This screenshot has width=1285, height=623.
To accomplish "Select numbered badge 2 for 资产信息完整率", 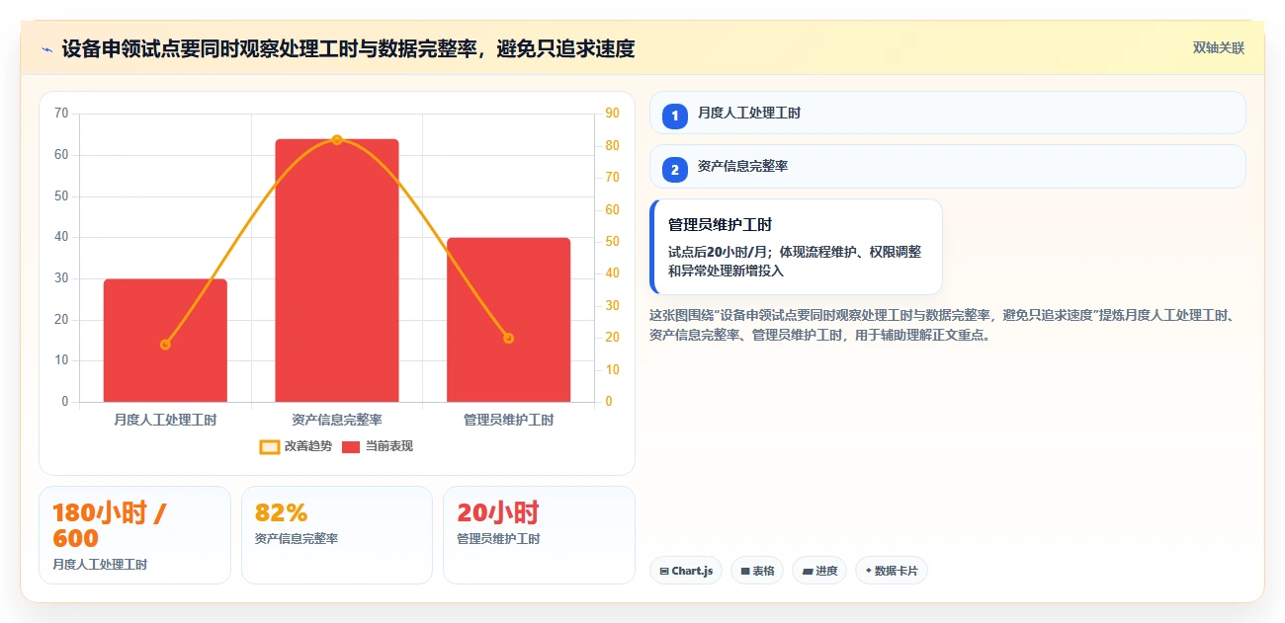I will click(x=674, y=170).
